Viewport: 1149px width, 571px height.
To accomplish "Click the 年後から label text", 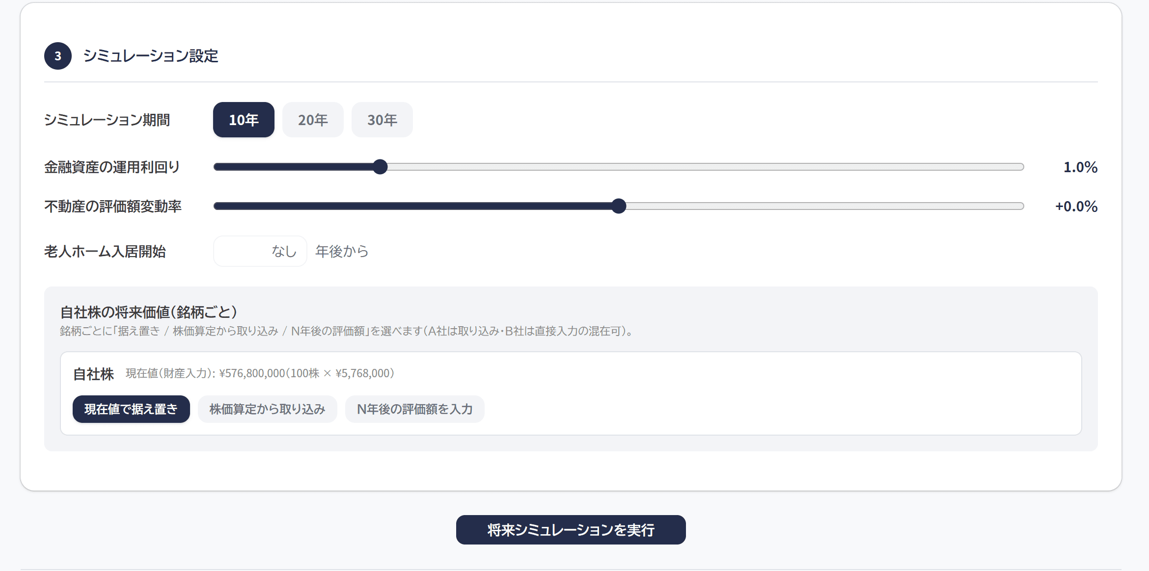I will click(342, 252).
